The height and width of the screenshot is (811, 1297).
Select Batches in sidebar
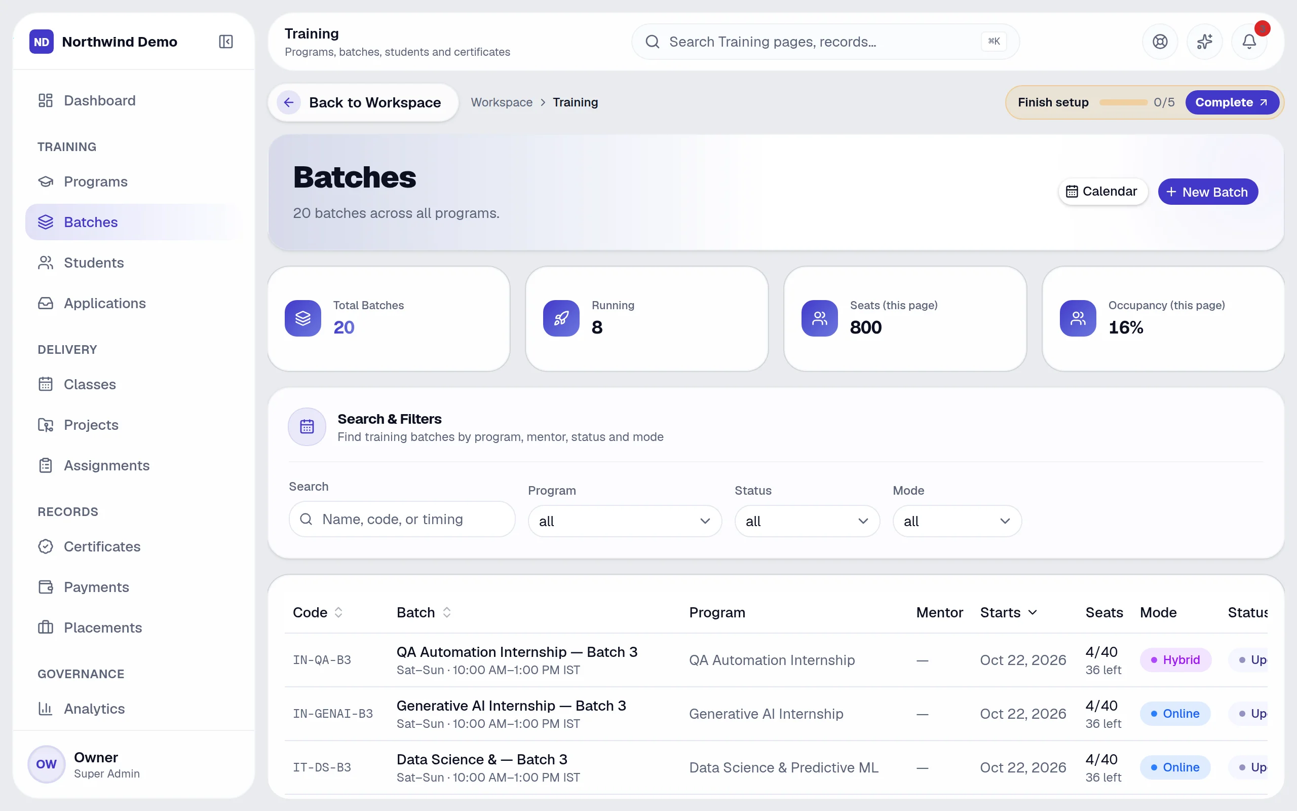click(x=133, y=222)
